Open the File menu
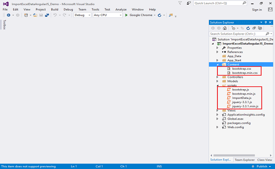275x169 pixels. 5,9
